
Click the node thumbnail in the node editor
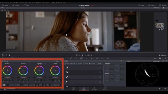[160, 25]
